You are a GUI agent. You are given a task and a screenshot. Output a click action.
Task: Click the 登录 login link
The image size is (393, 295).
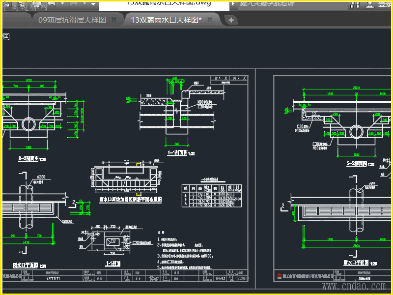tap(385, 4)
